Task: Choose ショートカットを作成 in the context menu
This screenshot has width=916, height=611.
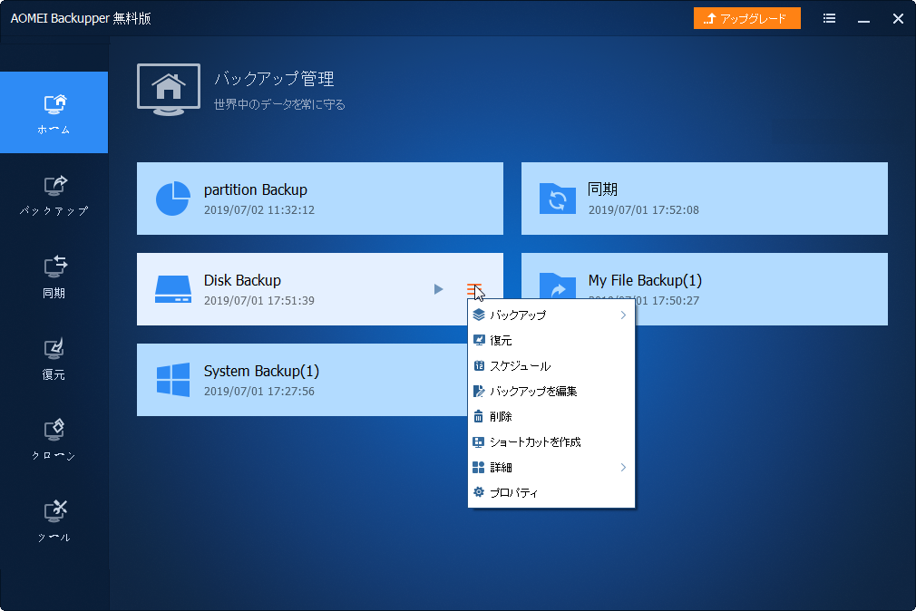Action: 551,441
